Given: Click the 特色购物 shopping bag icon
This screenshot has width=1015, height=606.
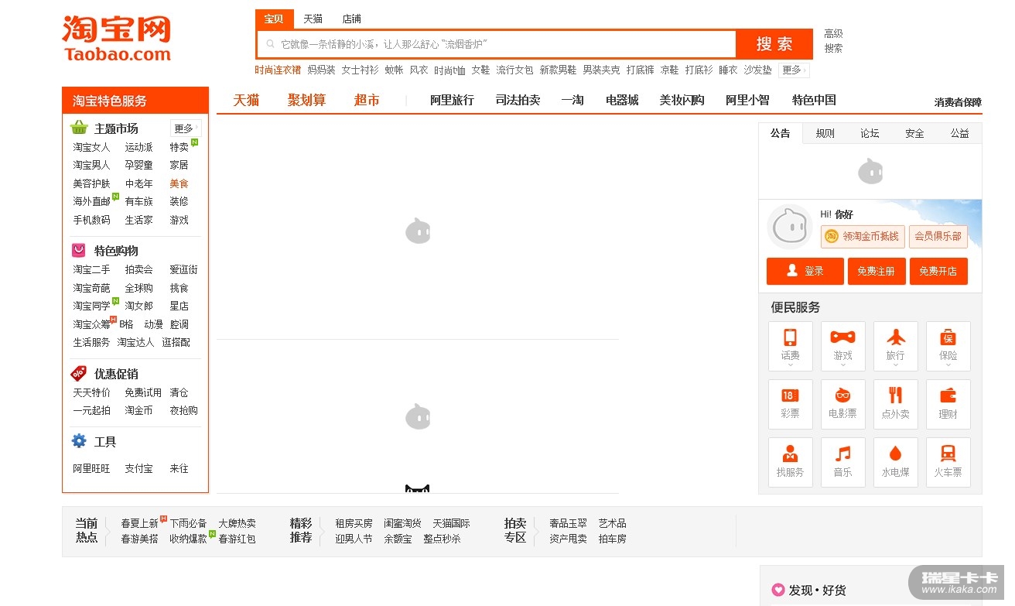Looking at the screenshot, I should (79, 250).
